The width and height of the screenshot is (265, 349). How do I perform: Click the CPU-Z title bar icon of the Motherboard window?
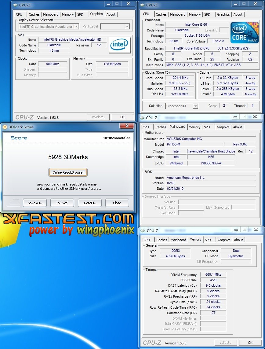coord(142,118)
